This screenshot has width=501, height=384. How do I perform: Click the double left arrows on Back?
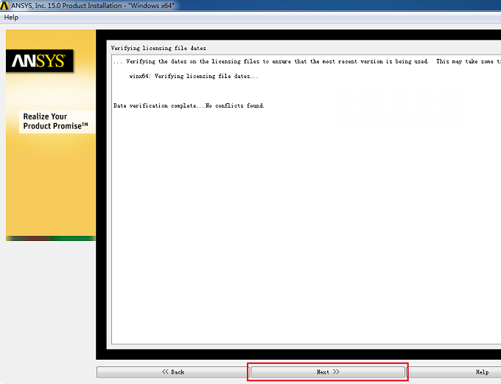coord(165,371)
